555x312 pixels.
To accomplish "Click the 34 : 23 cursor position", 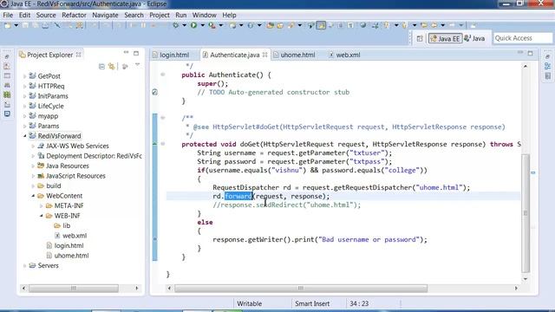I will click(x=359, y=304).
